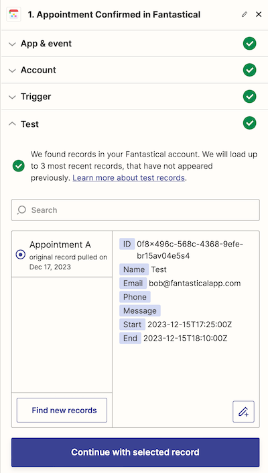Select the Appointment A radio button

coord(21,255)
